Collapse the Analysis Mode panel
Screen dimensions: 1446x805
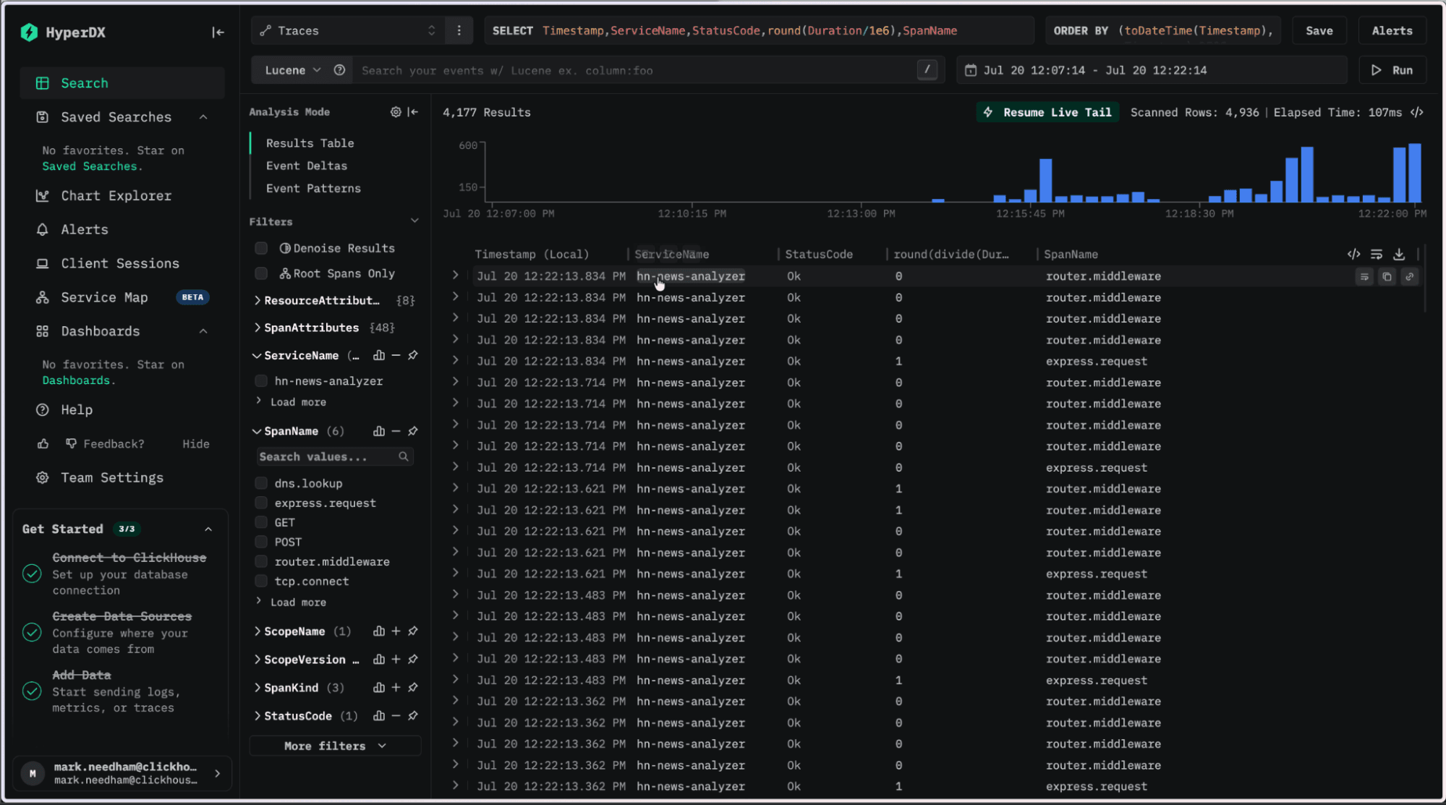coord(413,112)
